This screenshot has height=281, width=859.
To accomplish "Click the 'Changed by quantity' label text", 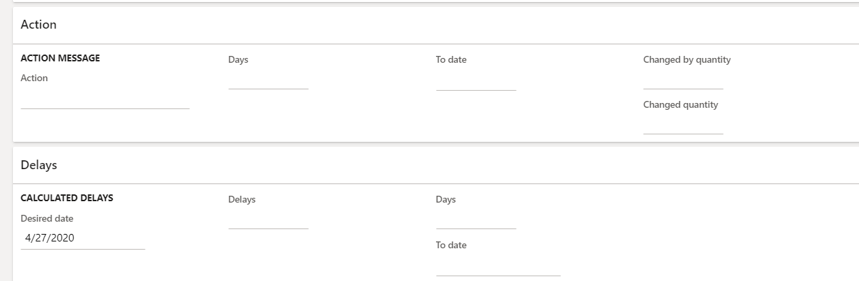I will pyautogui.click(x=687, y=60).
